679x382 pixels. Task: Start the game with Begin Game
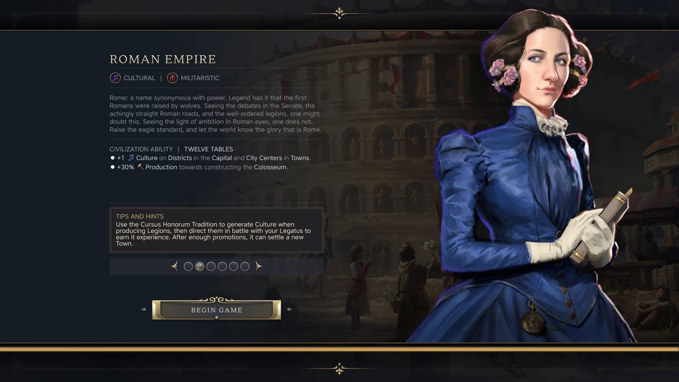point(216,310)
